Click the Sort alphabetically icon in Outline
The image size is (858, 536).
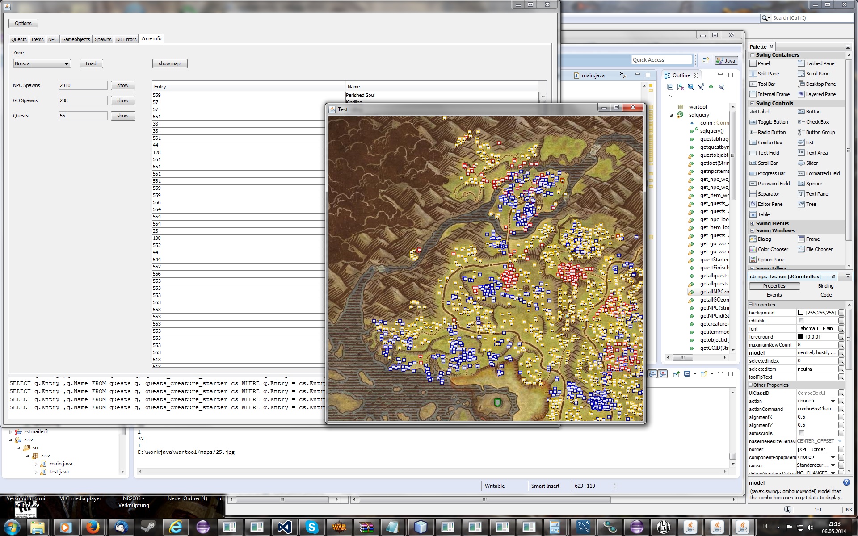[x=680, y=87]
